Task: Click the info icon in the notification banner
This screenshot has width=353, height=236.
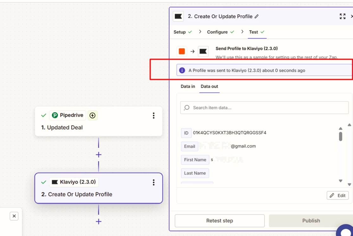Action: (x=182, y=70)
